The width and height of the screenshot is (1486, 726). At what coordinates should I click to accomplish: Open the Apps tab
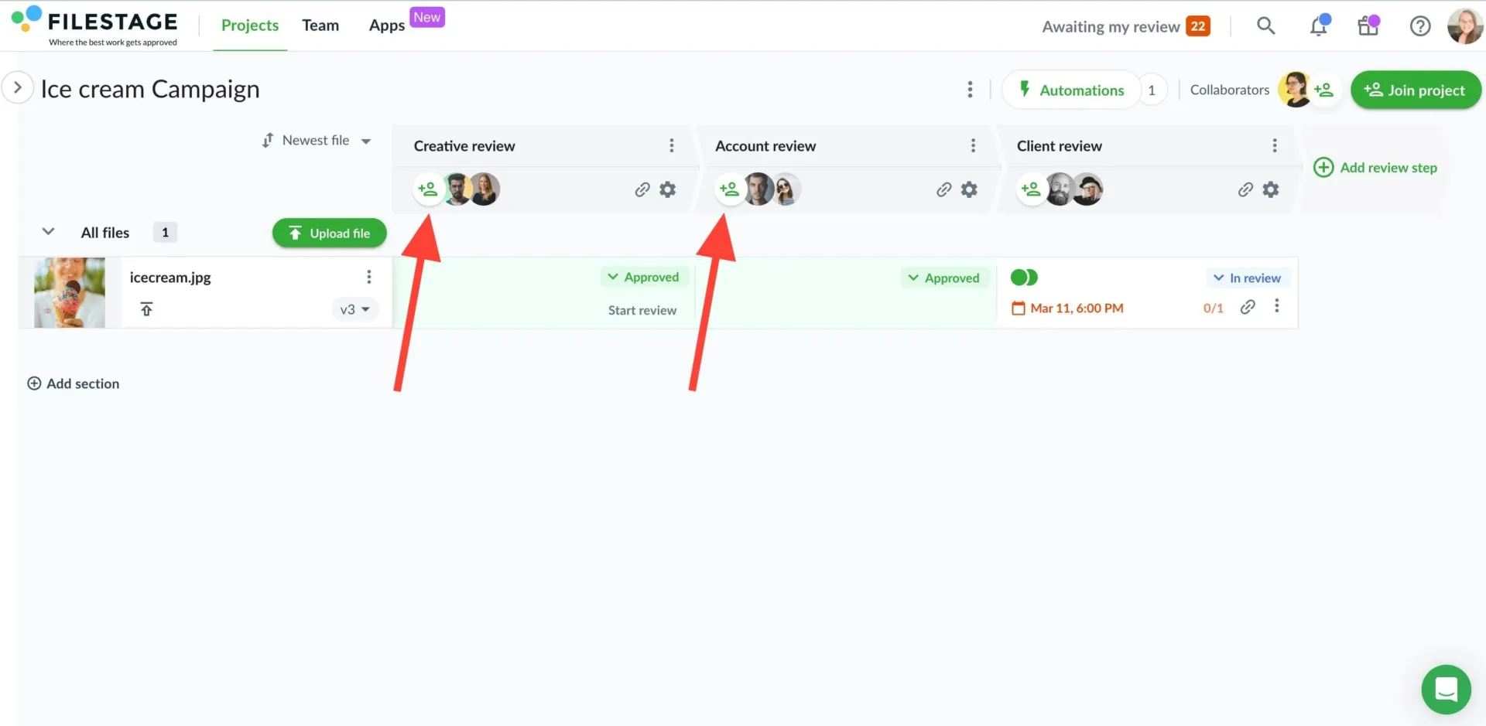tap(386, 26)
